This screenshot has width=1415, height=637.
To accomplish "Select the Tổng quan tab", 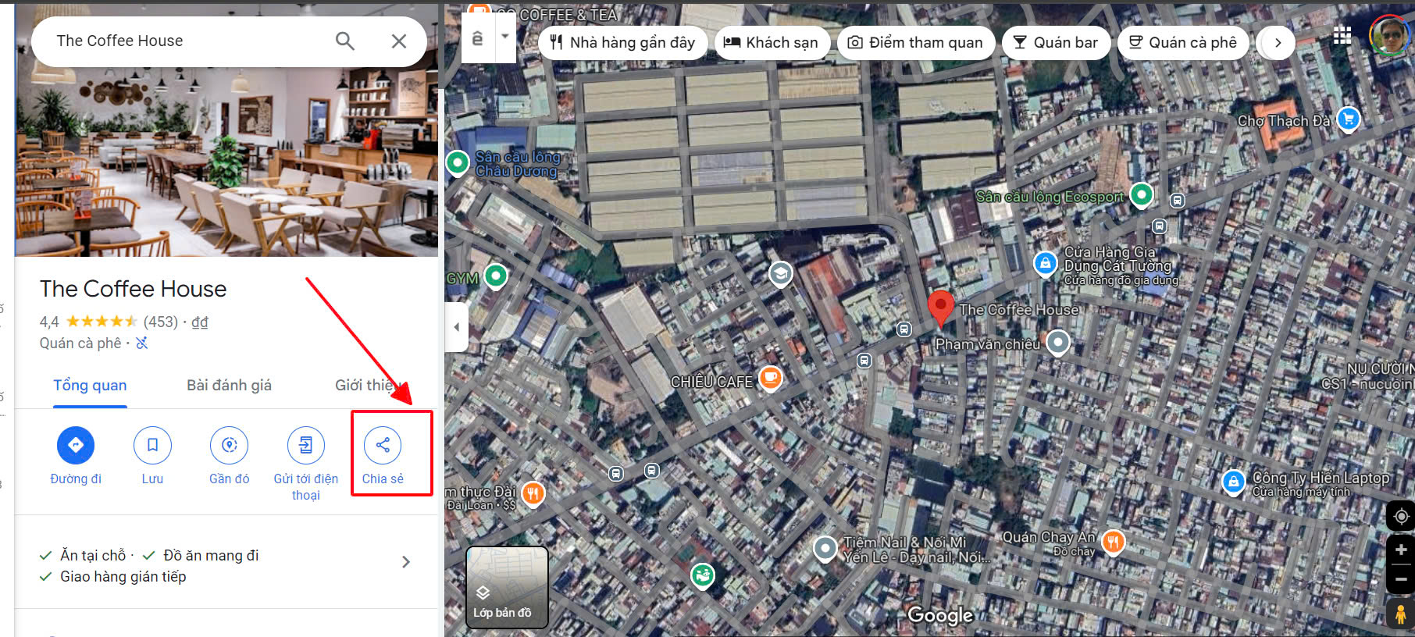I will 90,385.
